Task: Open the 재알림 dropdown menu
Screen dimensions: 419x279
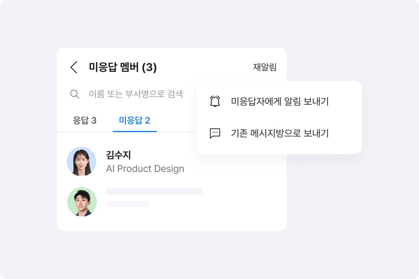Action: coord(265,67)
